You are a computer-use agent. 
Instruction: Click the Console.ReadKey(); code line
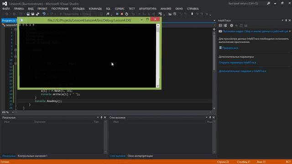pyautogui.click(x=48, y=101)
